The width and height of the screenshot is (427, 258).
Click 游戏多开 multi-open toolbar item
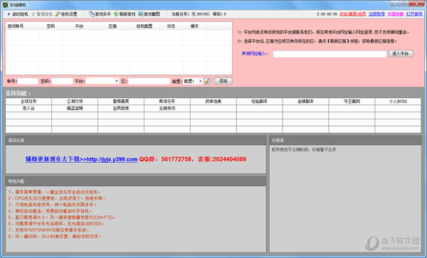point(100,14)
